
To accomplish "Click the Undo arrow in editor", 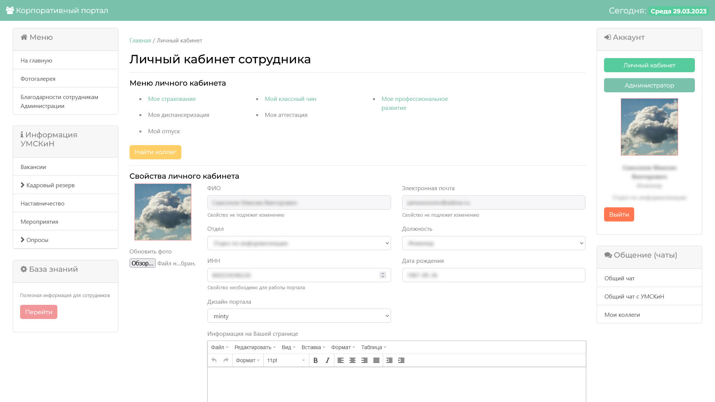I will click(214, 360).
